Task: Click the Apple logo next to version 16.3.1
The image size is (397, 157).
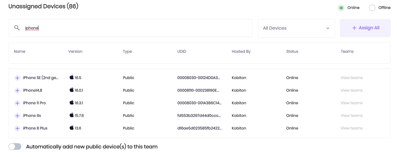Action: (72, 103)
